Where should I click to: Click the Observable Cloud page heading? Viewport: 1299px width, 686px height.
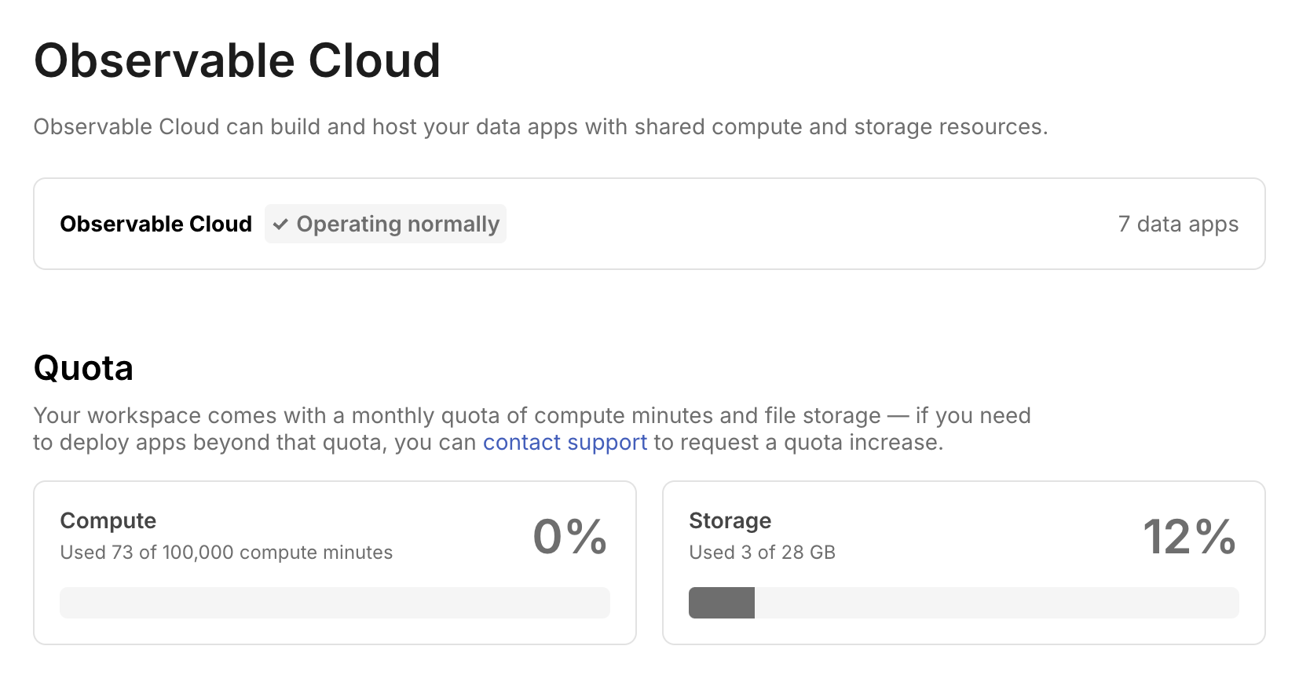pyautogui.click(x=237, y=59)
